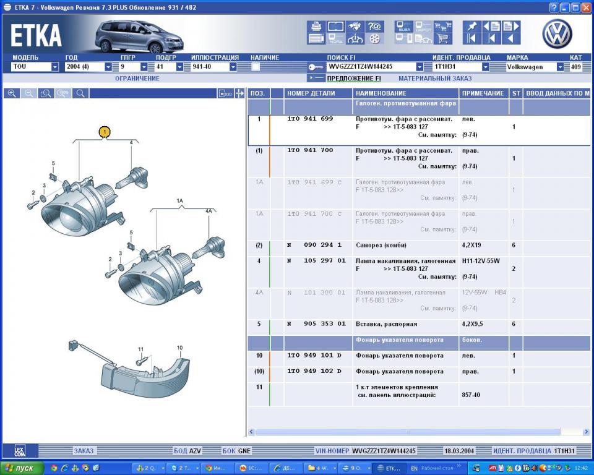Open the МАТЕРИАЛЬНЫЙ ЗАКАЗ tab
This screenshot has width=594, height=475.
435,79
